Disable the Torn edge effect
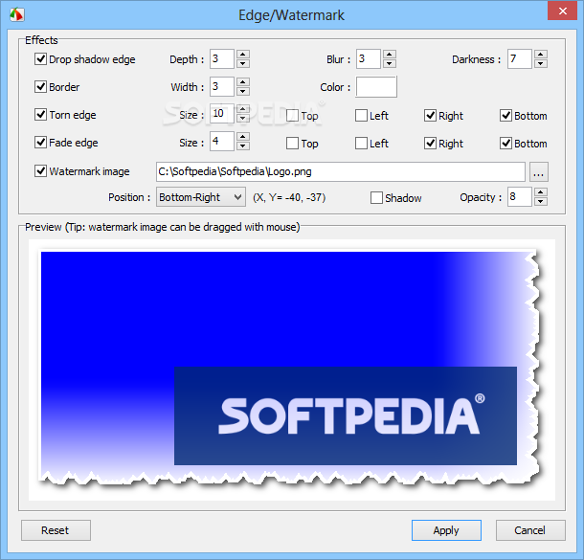This screenshot has height=560, width=584. pos(40,114)
